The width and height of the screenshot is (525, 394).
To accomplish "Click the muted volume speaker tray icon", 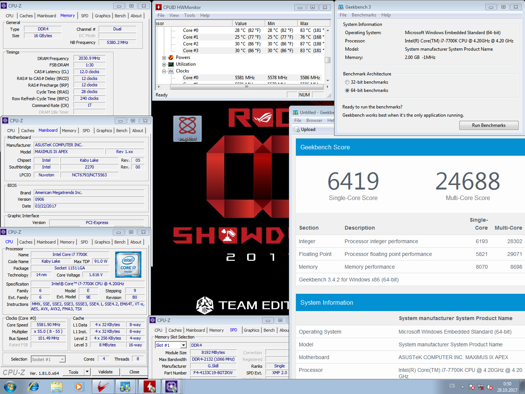I will coord(490,387).
